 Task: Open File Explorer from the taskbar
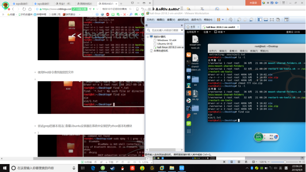pyautogui.click(x=172, y=168)
